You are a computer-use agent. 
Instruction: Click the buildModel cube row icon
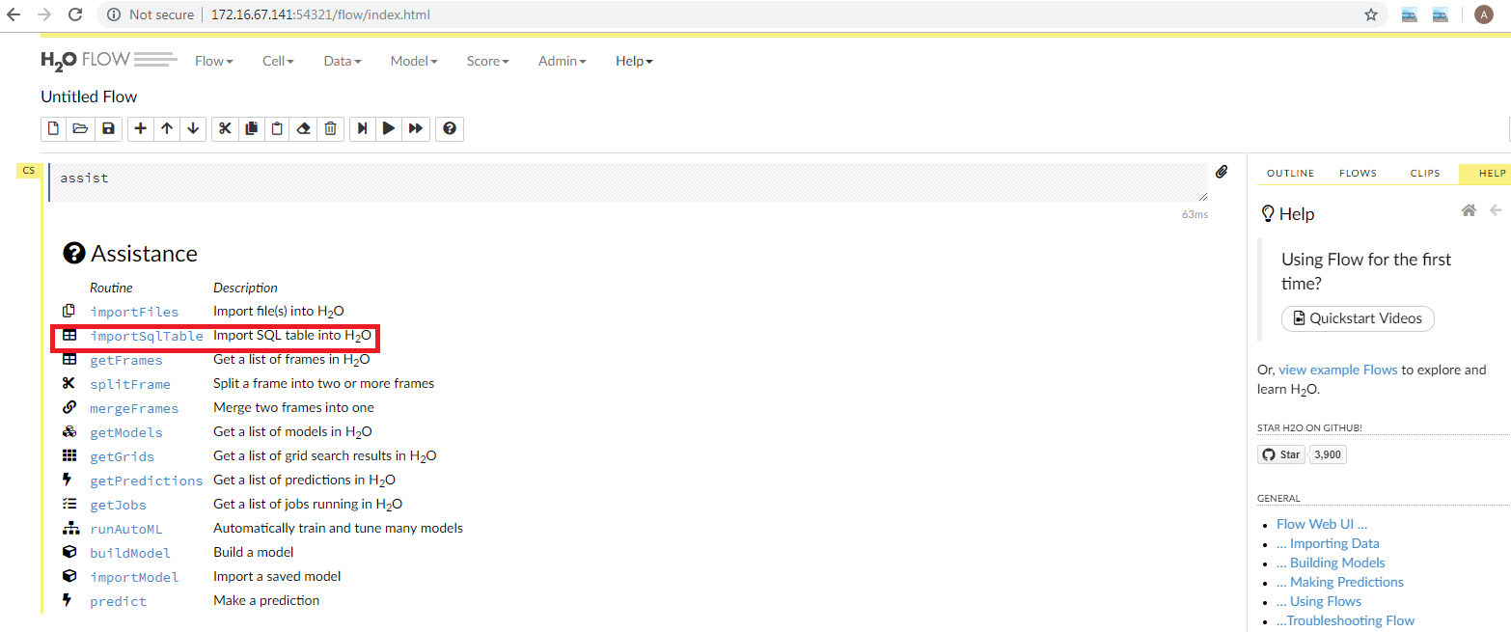(69, 552)
